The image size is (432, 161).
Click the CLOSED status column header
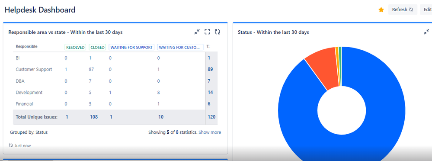click(x=98, y=47)
